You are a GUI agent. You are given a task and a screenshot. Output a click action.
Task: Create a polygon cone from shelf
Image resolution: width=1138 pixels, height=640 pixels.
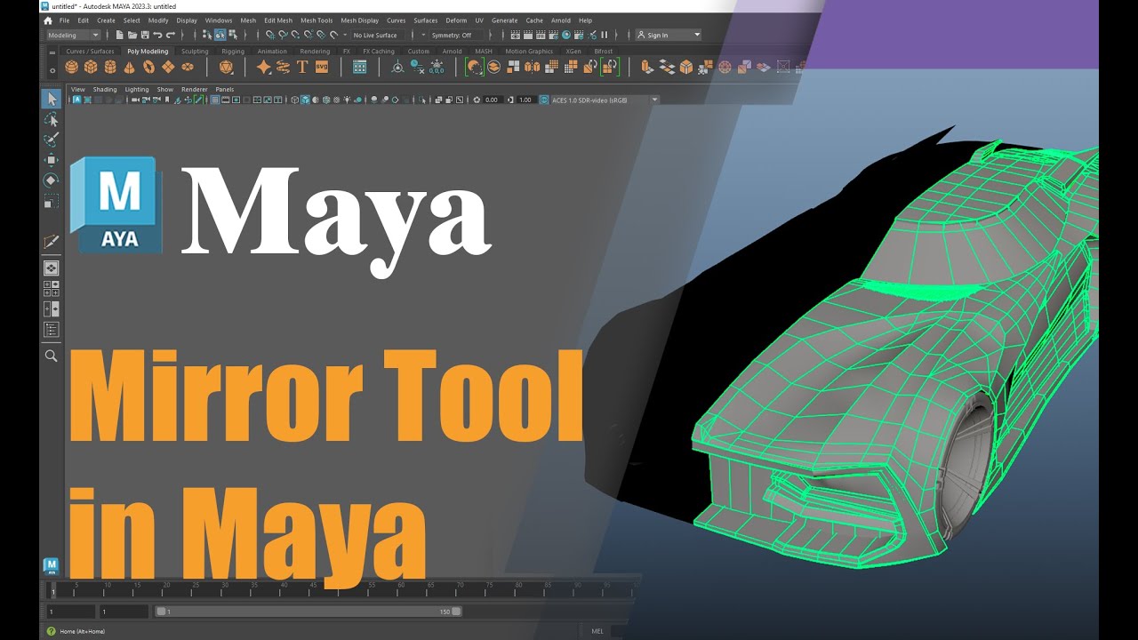pyautogui.click(x=130, y=67)
